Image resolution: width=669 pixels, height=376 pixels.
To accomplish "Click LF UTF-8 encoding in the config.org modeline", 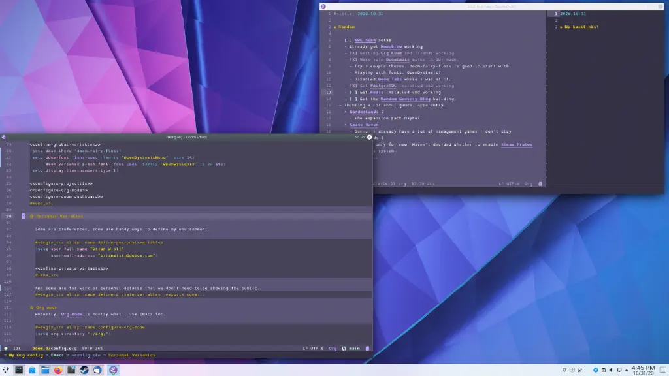I will point(313,349).
